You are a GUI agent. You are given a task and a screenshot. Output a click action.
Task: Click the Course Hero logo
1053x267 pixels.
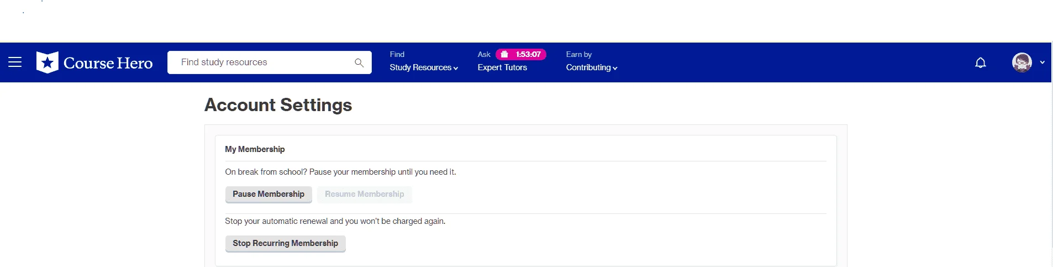94,62
